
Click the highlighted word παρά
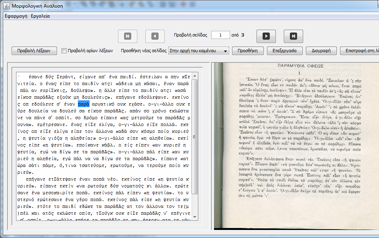tap(84, 104)
